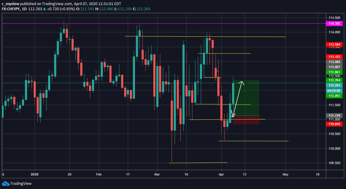Click the 13 date label on time axis
The image size is (346, 189).
click(x=244, y=174)
